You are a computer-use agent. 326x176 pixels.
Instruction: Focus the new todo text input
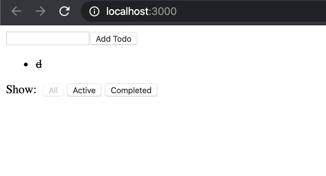[x=48, y=38]
